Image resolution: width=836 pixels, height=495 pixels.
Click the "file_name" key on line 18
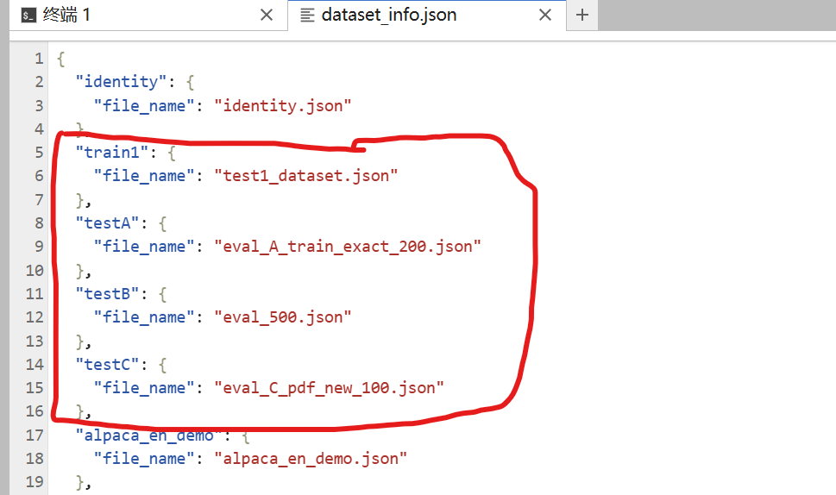tap(144, 458)
